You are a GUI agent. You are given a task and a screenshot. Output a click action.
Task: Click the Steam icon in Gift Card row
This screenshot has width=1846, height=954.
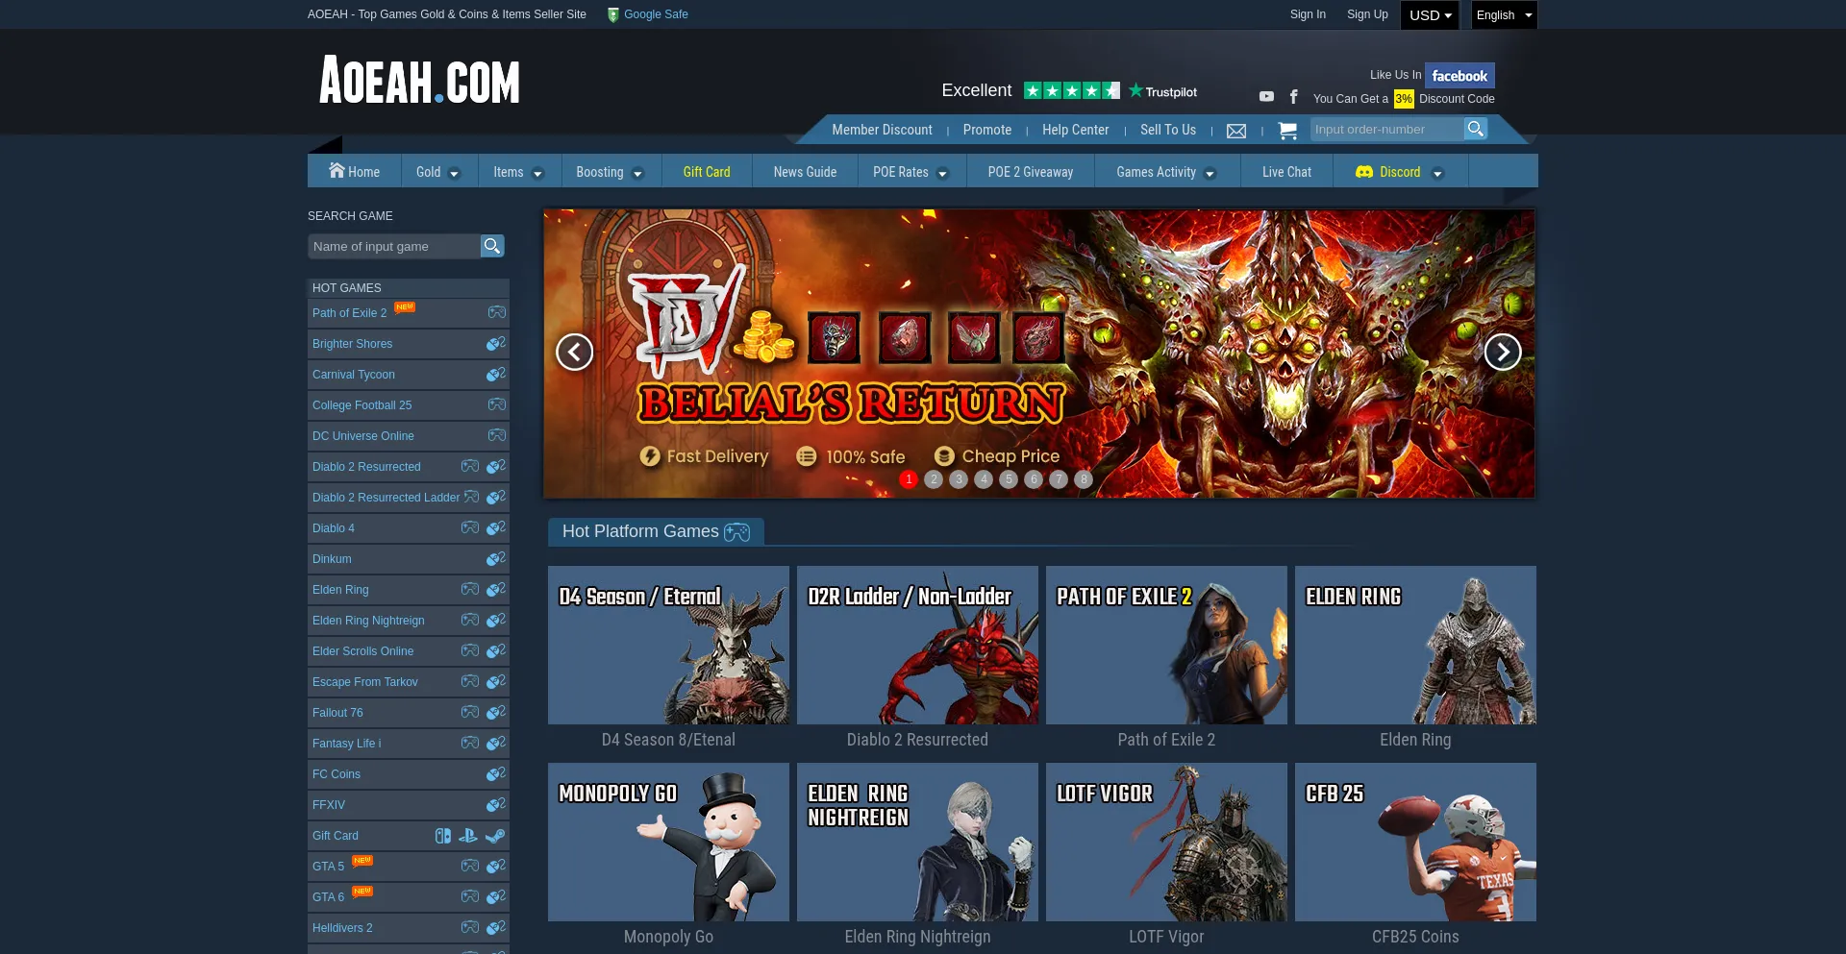[495, 836]
